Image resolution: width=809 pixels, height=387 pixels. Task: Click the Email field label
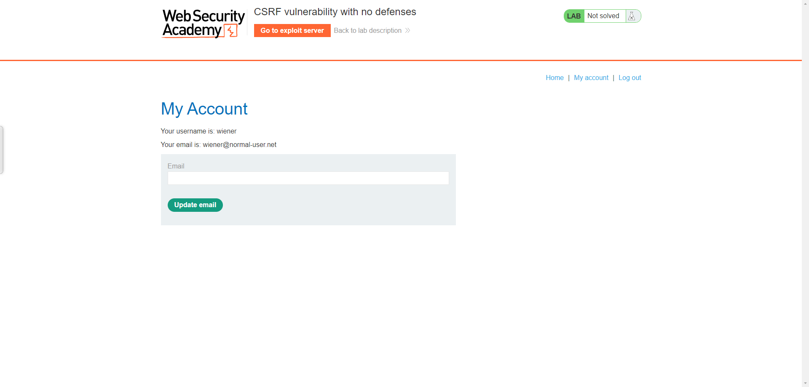click(x=176, y=166)
